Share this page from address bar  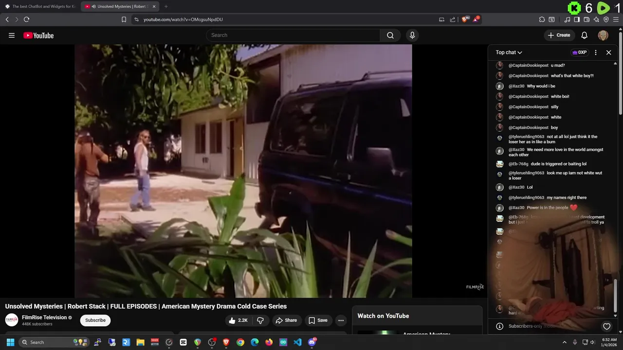click(453, 19)
